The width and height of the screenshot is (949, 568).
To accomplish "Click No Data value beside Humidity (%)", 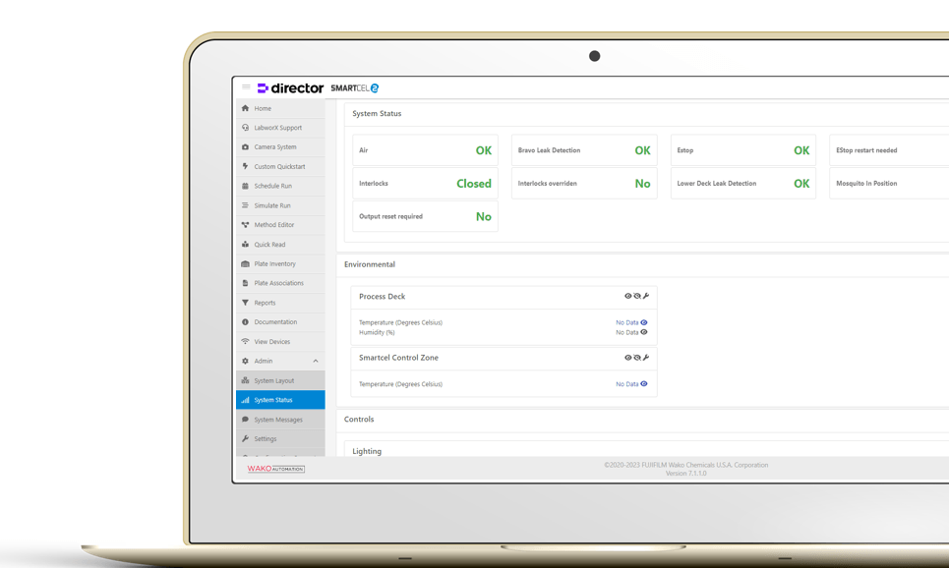I will (x=627, y=332).
